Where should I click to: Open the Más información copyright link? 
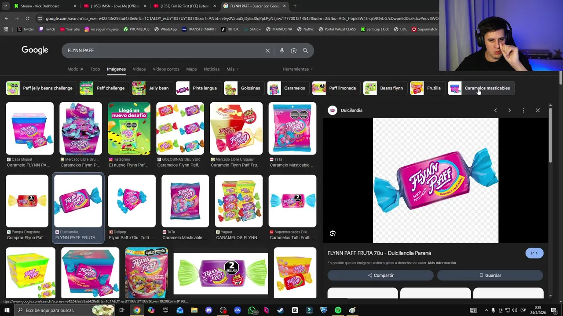(442, 263)
